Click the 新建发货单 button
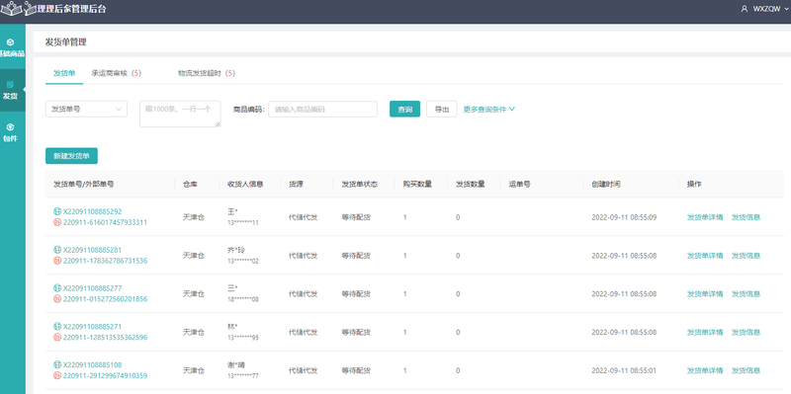This screenshot has height=394, width=791. click(71, 156)
